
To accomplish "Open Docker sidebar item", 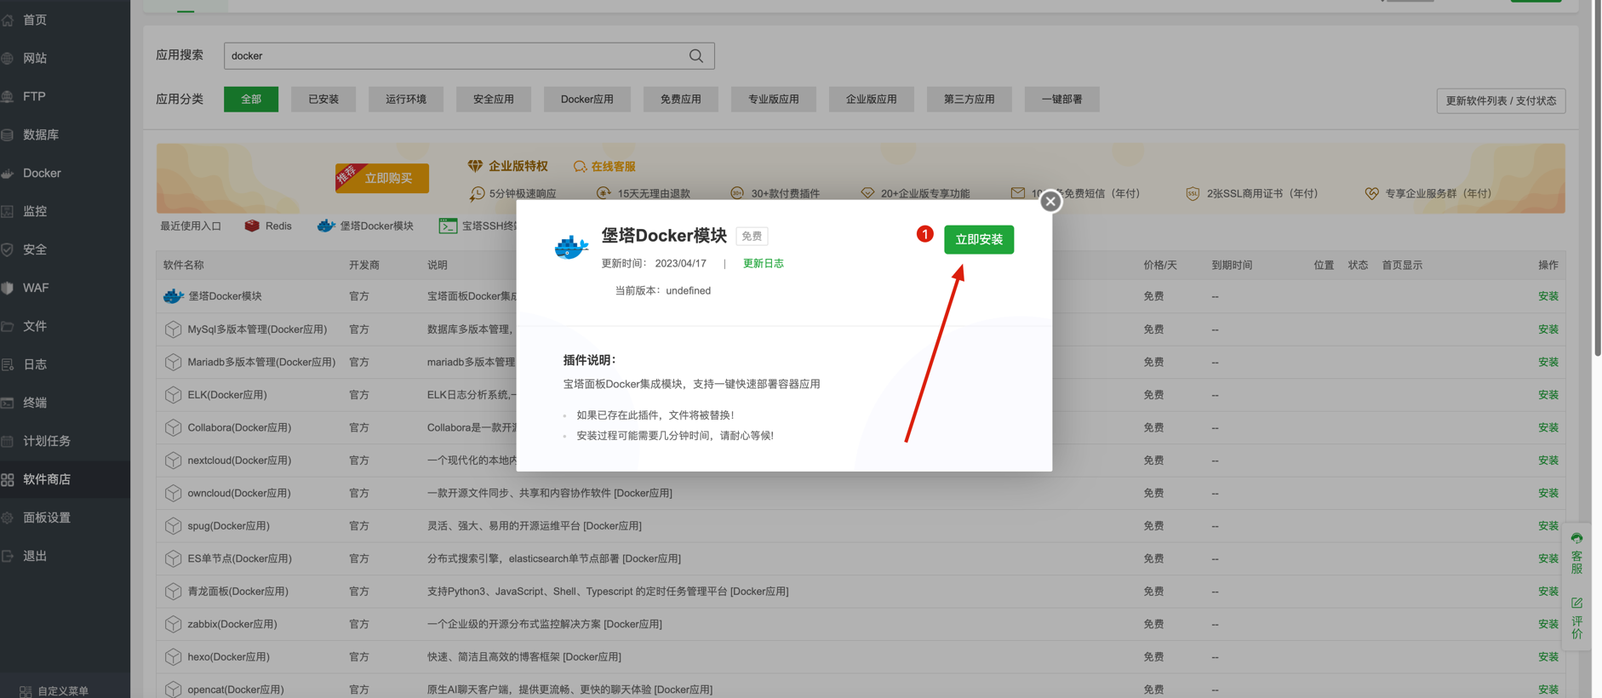I will (x=65, y=173).
